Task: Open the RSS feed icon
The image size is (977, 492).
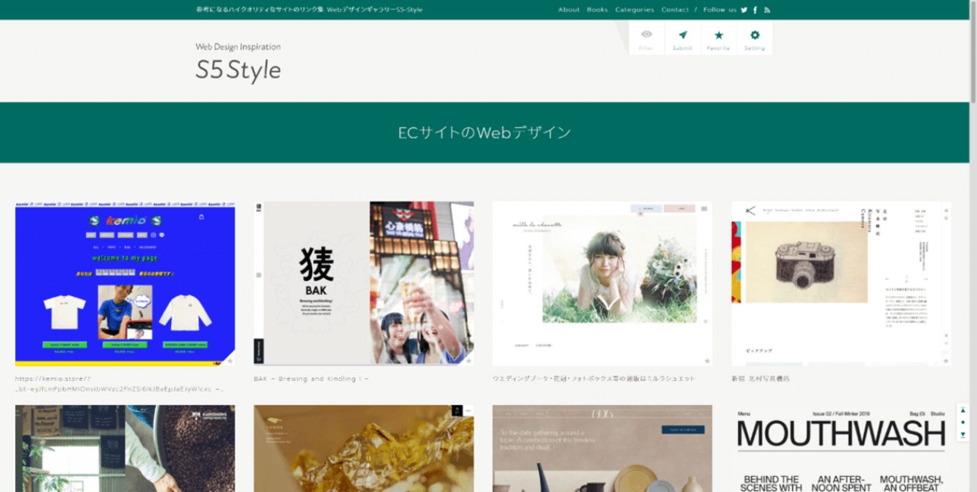Action: click(766, 10)
